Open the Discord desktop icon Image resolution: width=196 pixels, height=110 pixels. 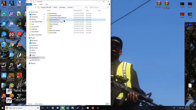[12, 25]
